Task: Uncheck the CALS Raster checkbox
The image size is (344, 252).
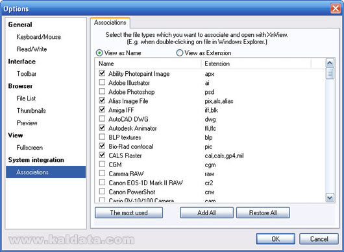Action: [102, 155]
